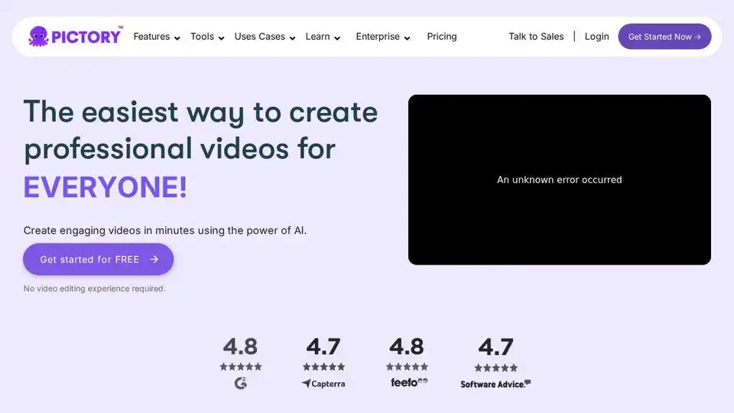Expand the Tools dropdown chevron
Viewport: 734px width, 413px height.
click(222, 38)
